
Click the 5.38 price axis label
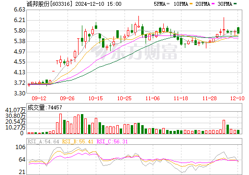[20, 41]
